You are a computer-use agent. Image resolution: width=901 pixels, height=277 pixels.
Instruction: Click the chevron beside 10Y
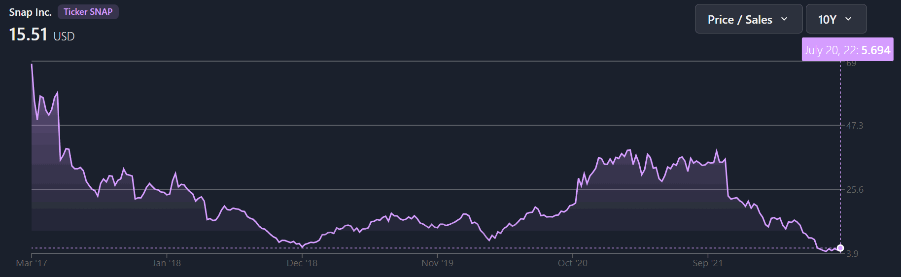coord(848,19)
